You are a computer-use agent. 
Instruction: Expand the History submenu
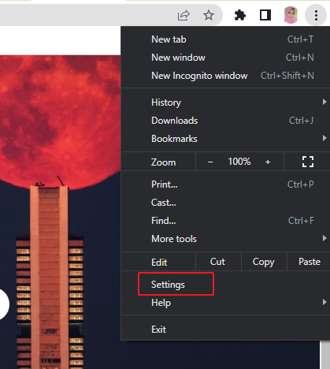pos(226,102)
